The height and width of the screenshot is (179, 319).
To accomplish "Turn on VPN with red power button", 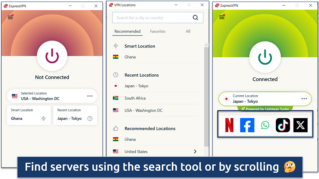I will pyautogui.click(x=52, y=57).
